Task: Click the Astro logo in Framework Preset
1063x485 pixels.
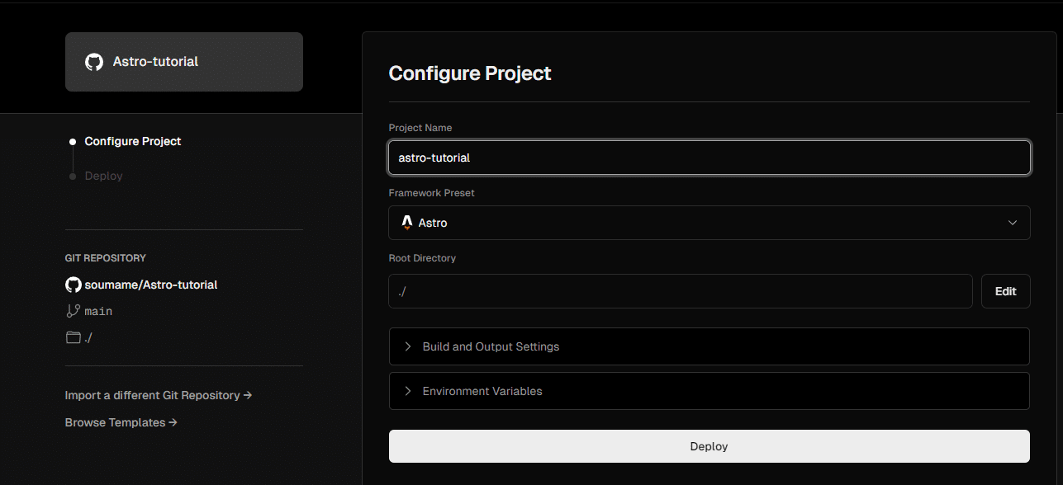Action: tap(406, 223)
